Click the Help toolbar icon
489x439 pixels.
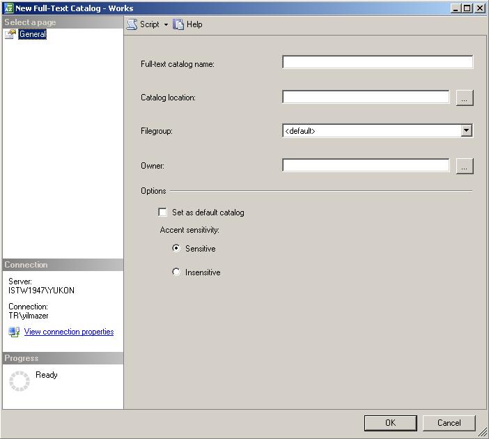click(x=178, y=24)
